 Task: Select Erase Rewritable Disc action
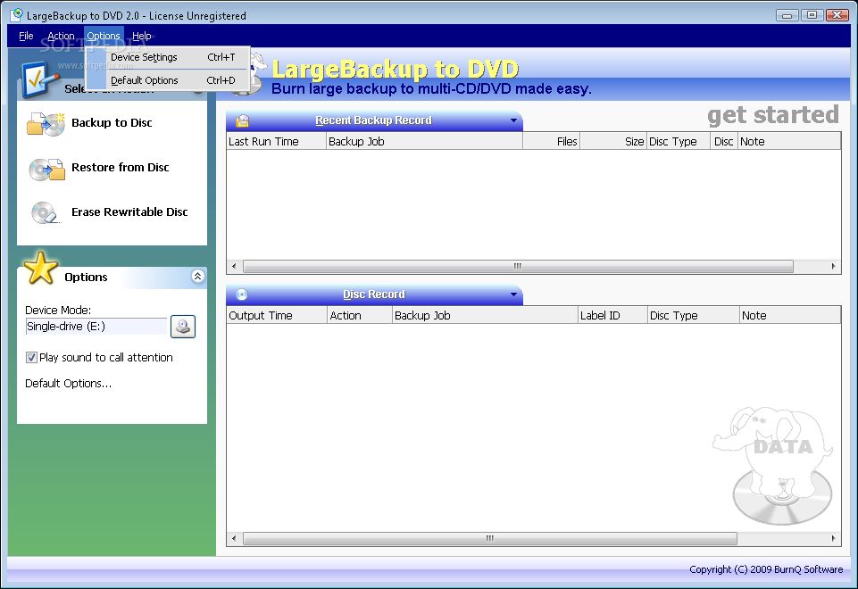(129, 212)
